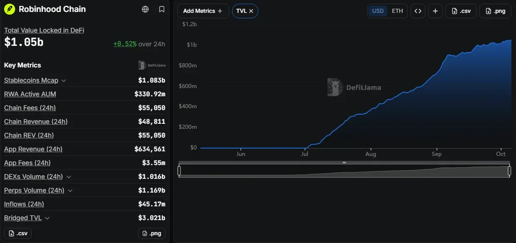516x243 pixels.
Task: Click the top grip of range slider
Action: coord(344,163)
